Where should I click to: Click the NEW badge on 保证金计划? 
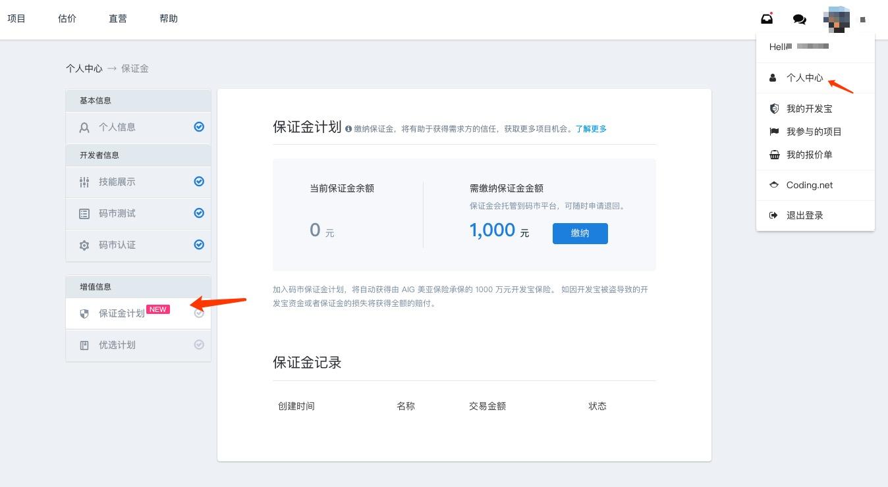pyautogui.click(x=158, y=309)
